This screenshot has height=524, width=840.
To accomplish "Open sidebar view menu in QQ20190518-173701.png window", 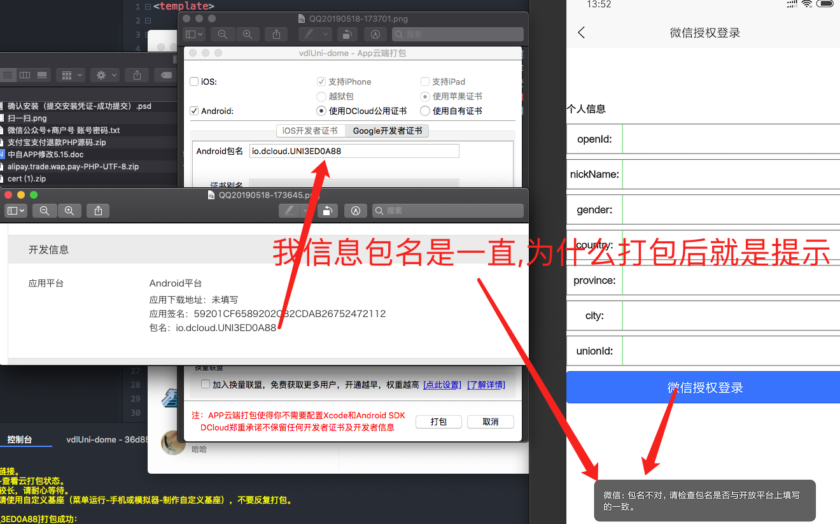I will click(193, 34).
